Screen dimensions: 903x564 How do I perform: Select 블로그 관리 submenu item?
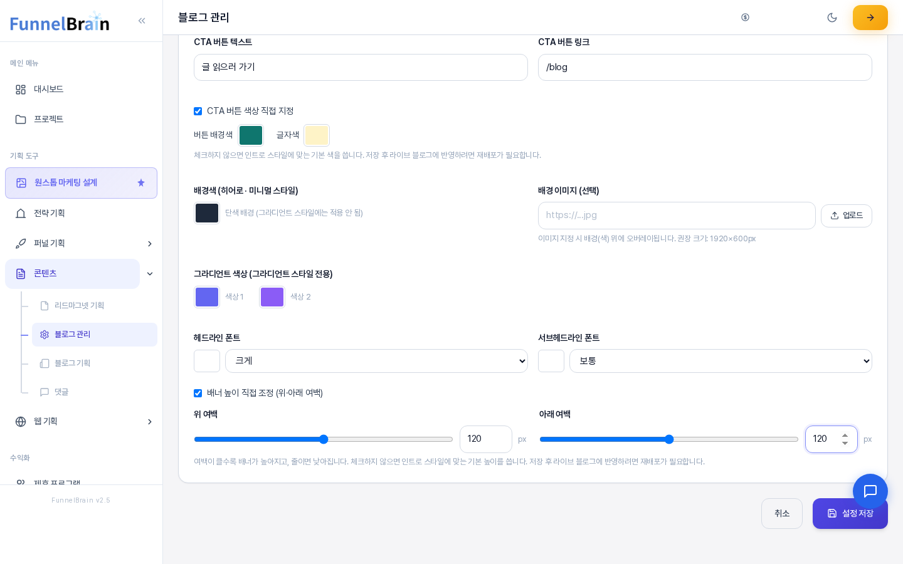coord(95,335)
